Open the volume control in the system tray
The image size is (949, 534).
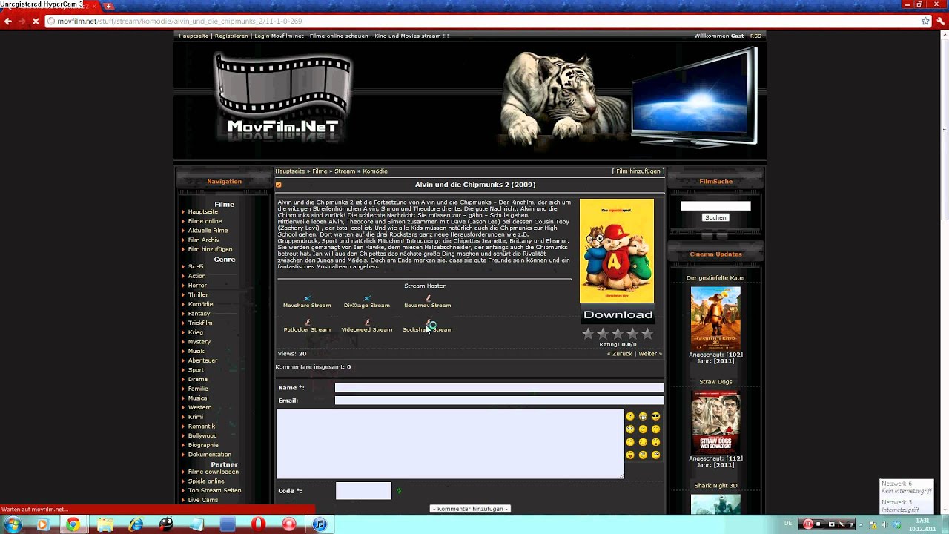tap(883, 524)
